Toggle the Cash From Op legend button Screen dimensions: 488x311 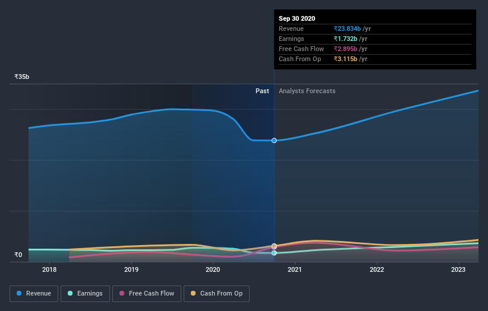coord(216,294)
